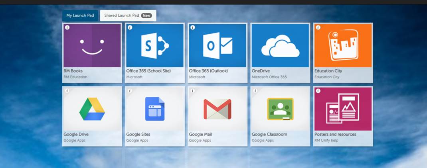
Task: Launch the Education City orange tile
Action: pyautogui.click(x=343, y=45)
